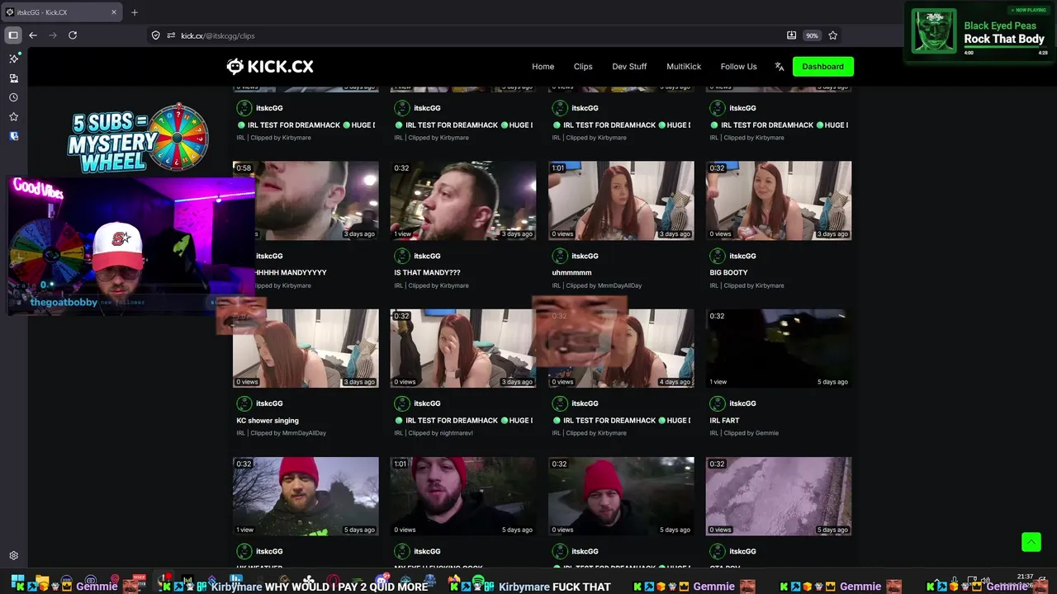This screenshot has height=594, width=1057.
Task: Toggle the browser sidebar button
Action: coord(13,35)
